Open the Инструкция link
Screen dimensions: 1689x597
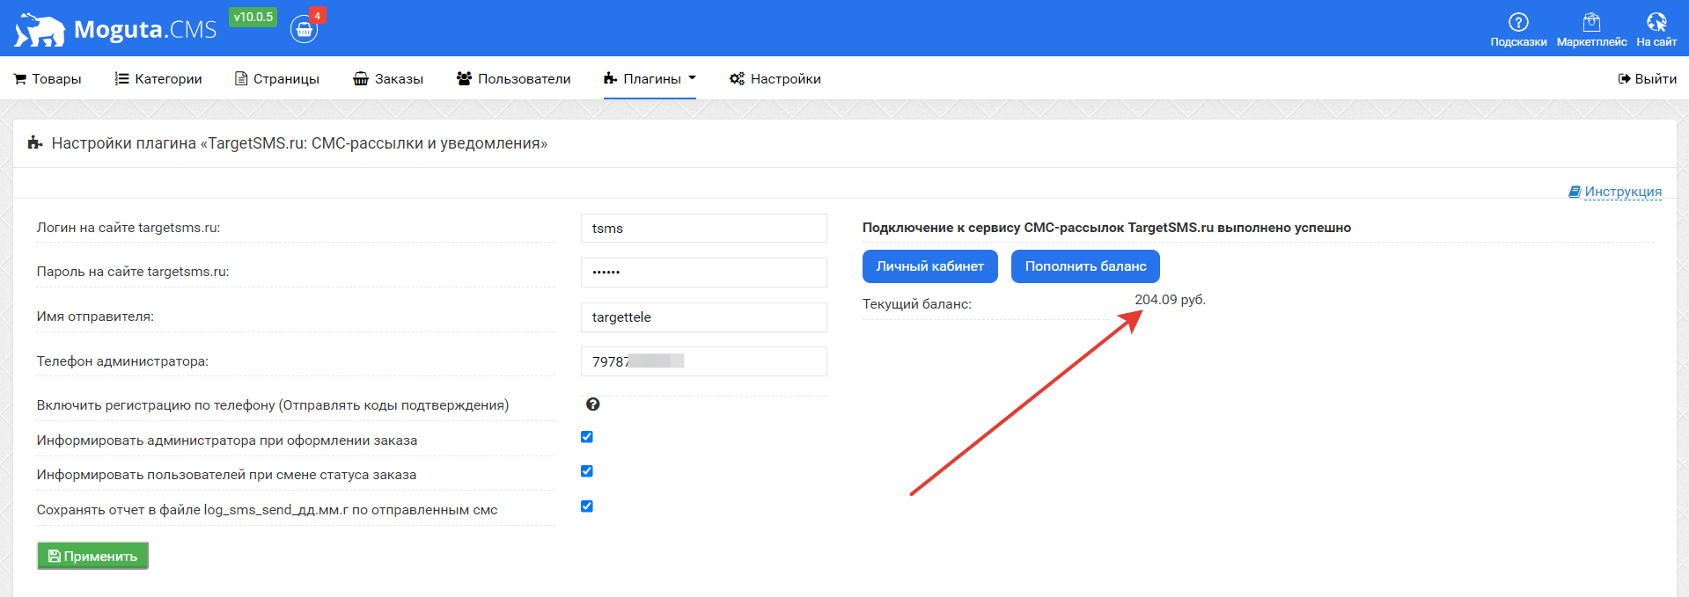click(1615, 192)
